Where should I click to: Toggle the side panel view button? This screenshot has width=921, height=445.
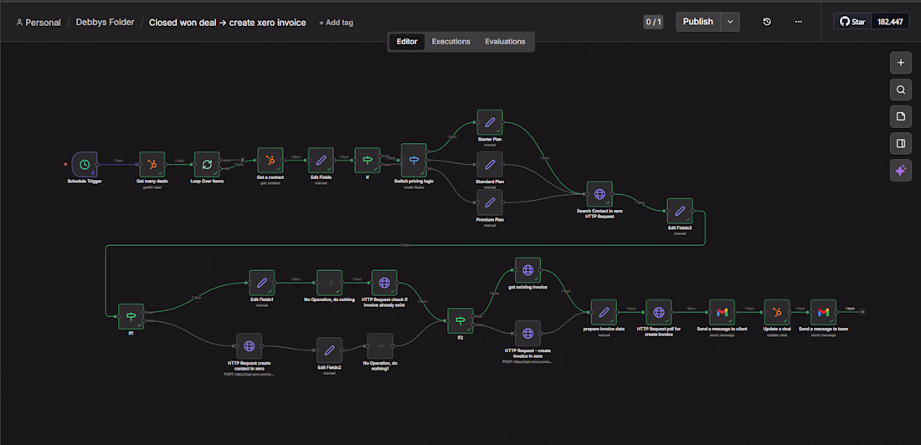click(x=900, y=144)
